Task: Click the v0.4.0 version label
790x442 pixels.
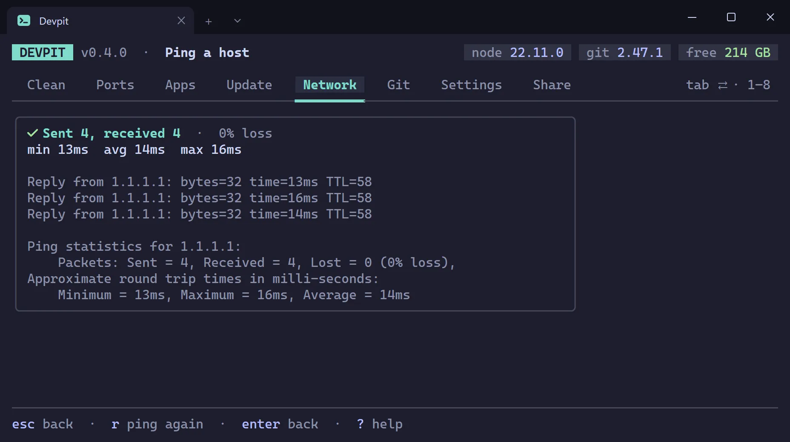Action: (x=104, y=53)
